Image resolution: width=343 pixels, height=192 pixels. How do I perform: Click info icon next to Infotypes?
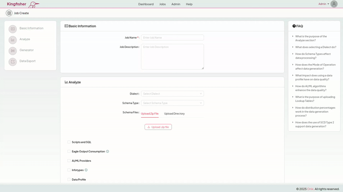coord(86,170)
